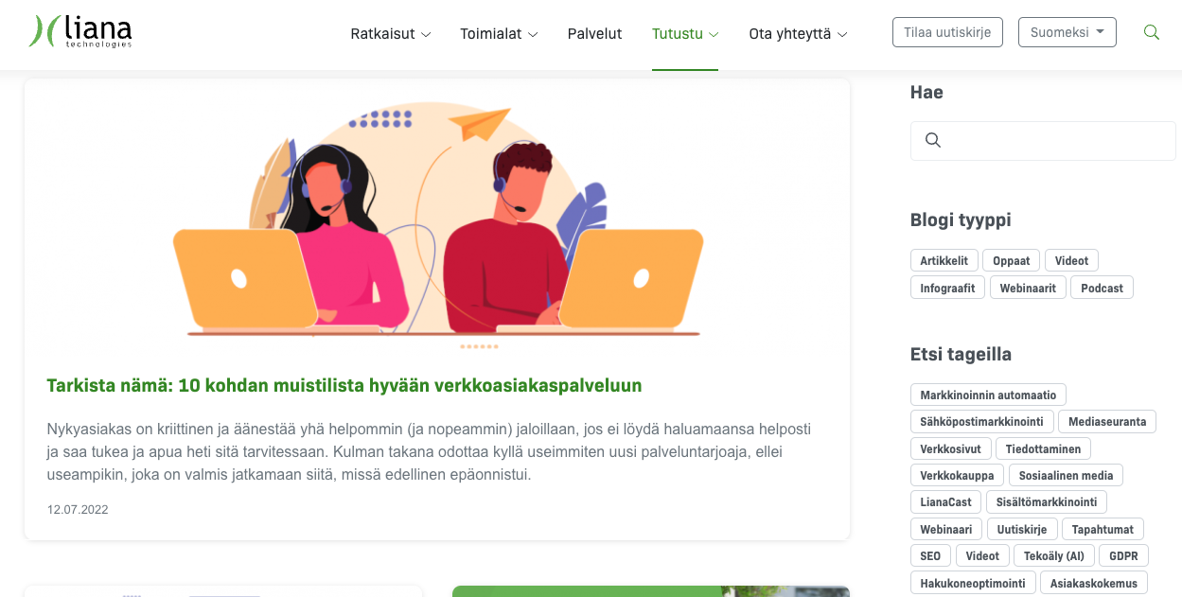Image resolution: width=1182 pixels, height=597 pixels.
Task: Open the header search magnifier icon
Action: tap(1152, 32)
